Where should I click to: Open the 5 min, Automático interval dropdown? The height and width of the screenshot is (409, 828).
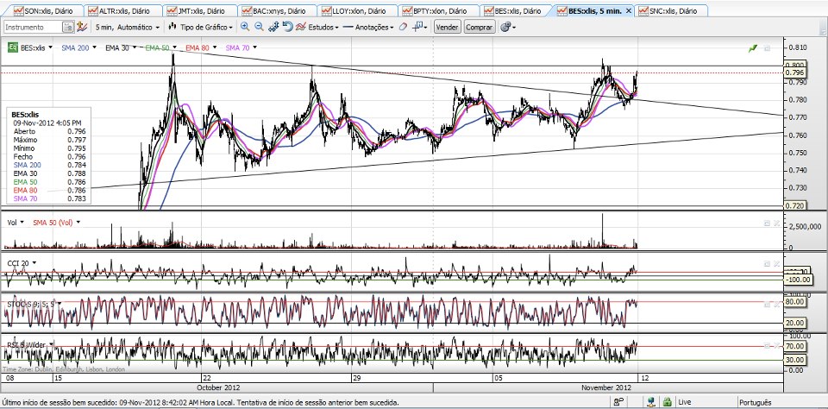[x=128, y=27]
